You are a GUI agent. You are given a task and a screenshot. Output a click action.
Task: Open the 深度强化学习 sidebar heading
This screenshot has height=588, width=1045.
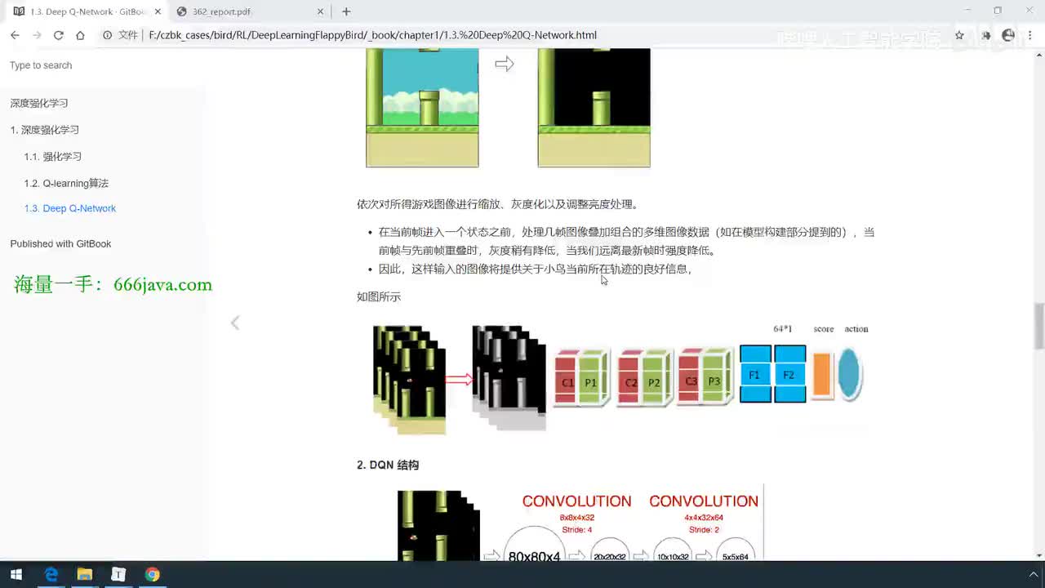39,103
